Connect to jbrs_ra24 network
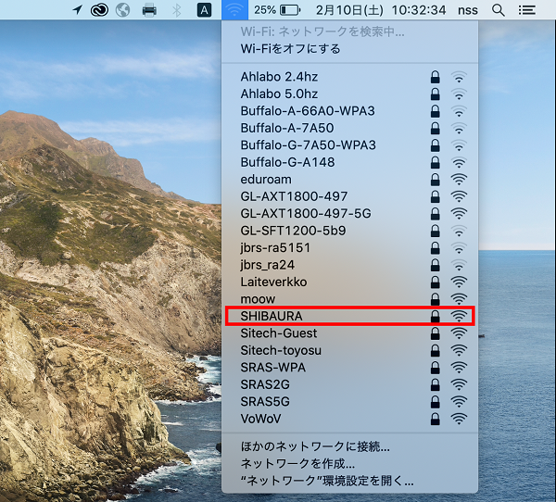Screen dimensions: 556x502 pyautogui.click(x=350, y=265)
